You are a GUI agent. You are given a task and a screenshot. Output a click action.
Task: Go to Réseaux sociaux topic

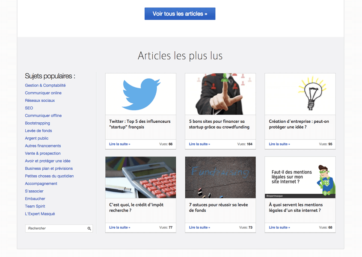point(40,100)
